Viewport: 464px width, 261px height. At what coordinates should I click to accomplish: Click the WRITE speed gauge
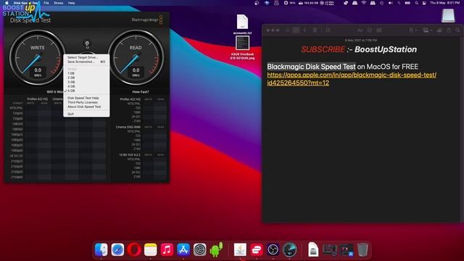(38, 57)
